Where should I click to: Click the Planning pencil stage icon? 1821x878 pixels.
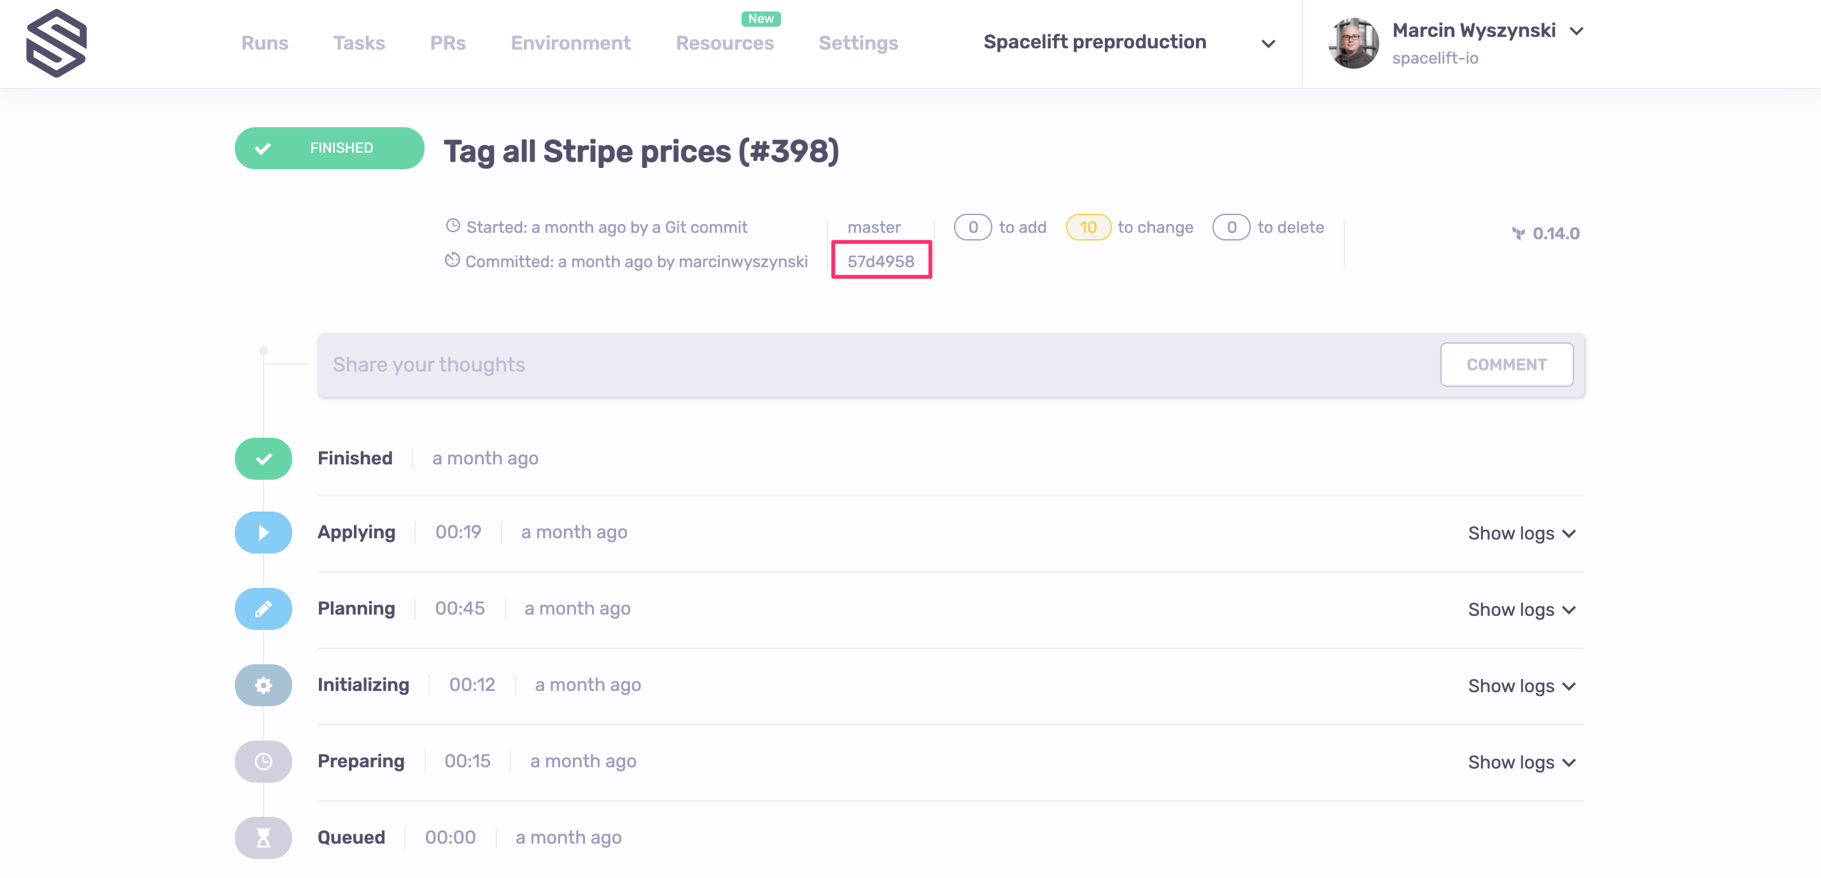[263, 609]
